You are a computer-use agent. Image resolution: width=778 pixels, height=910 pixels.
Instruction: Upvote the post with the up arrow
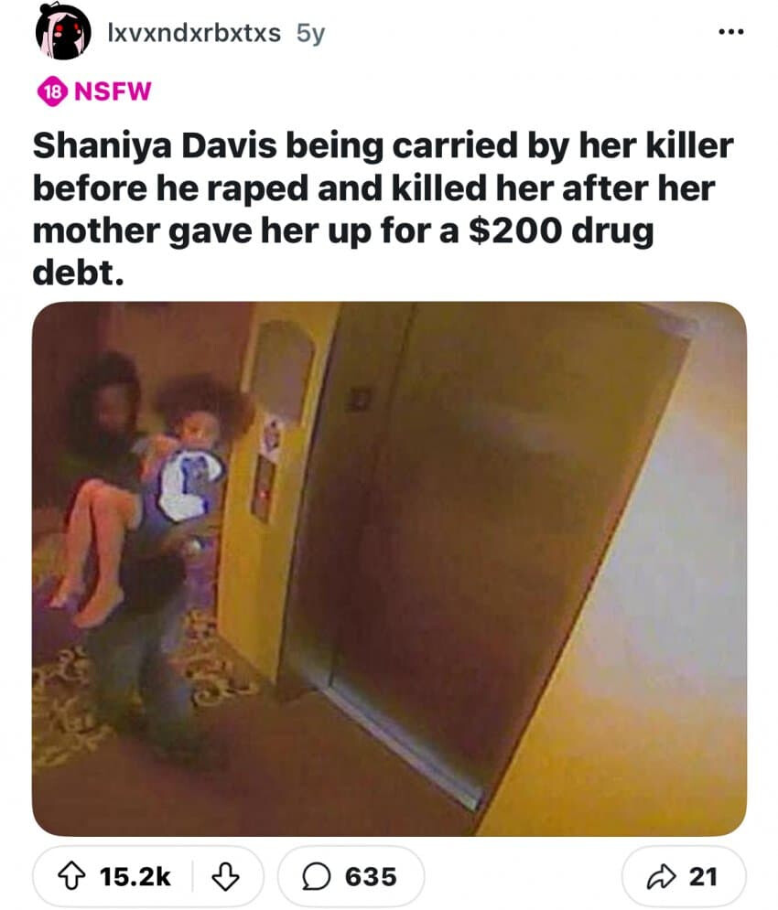click(70, 876)
